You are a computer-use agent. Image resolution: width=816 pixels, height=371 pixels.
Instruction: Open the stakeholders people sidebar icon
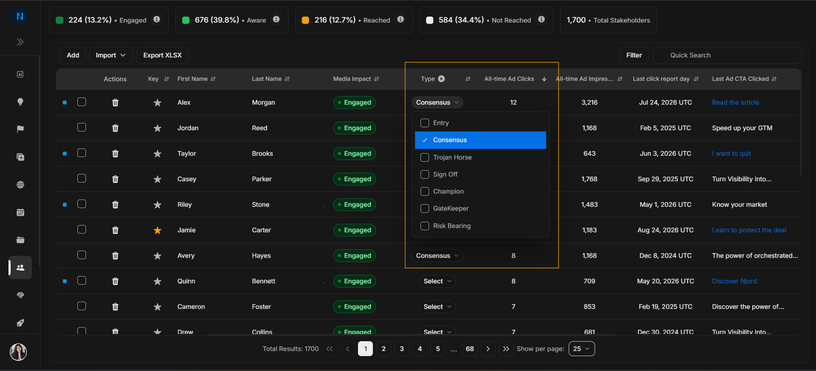(20, 268)
